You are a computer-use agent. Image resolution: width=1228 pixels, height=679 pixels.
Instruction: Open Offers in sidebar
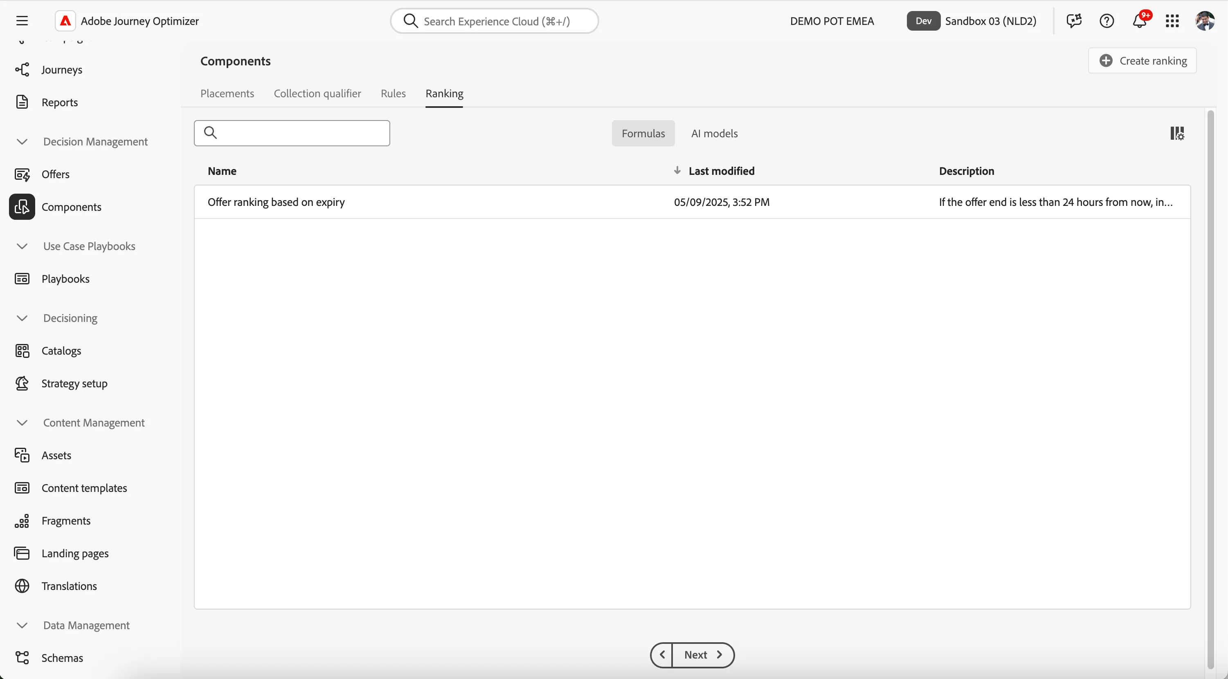[55, 174]
